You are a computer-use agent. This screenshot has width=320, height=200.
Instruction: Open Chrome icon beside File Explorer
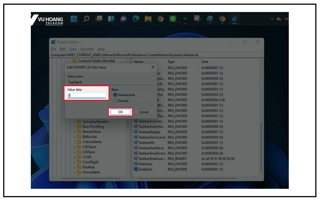point(160,19)
